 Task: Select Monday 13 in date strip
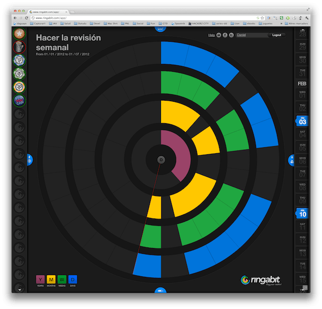(x=302, y=253)
